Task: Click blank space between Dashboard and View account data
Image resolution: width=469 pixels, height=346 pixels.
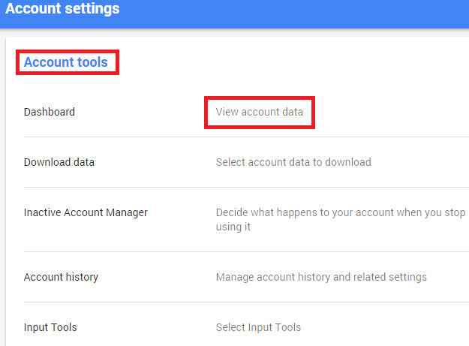Action: 140,112
